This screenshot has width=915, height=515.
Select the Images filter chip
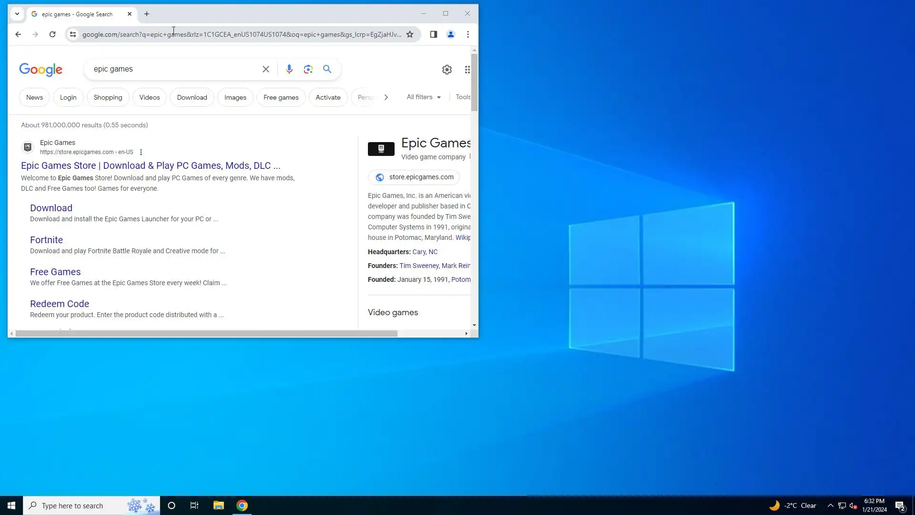pos(235,97)
